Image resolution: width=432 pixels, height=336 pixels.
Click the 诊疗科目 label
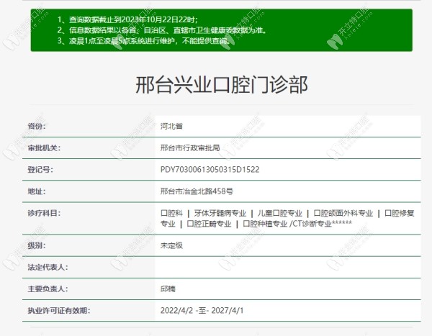(44, 213)
